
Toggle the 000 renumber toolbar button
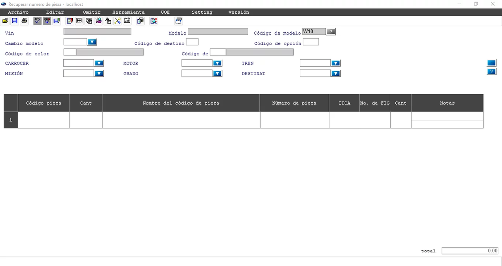pos(47,21)
